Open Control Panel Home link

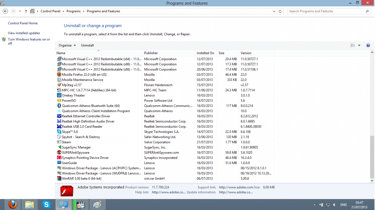click(x=23, y=23)
